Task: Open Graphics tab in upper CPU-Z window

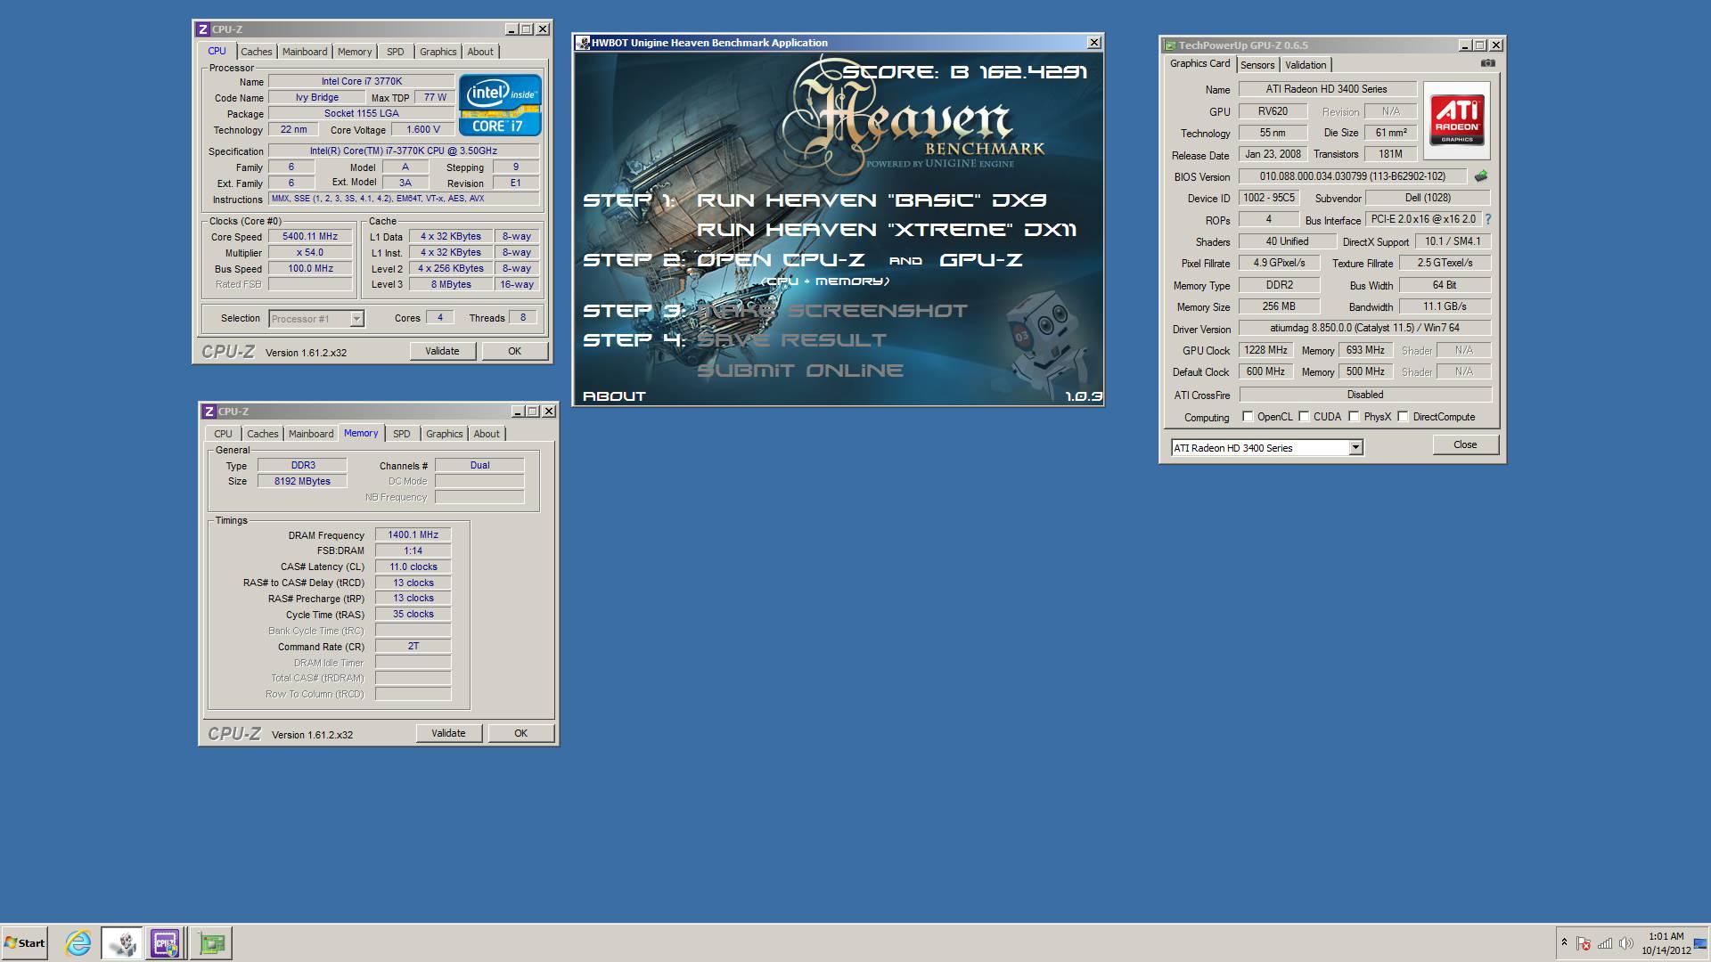Action: click(438, 52)
